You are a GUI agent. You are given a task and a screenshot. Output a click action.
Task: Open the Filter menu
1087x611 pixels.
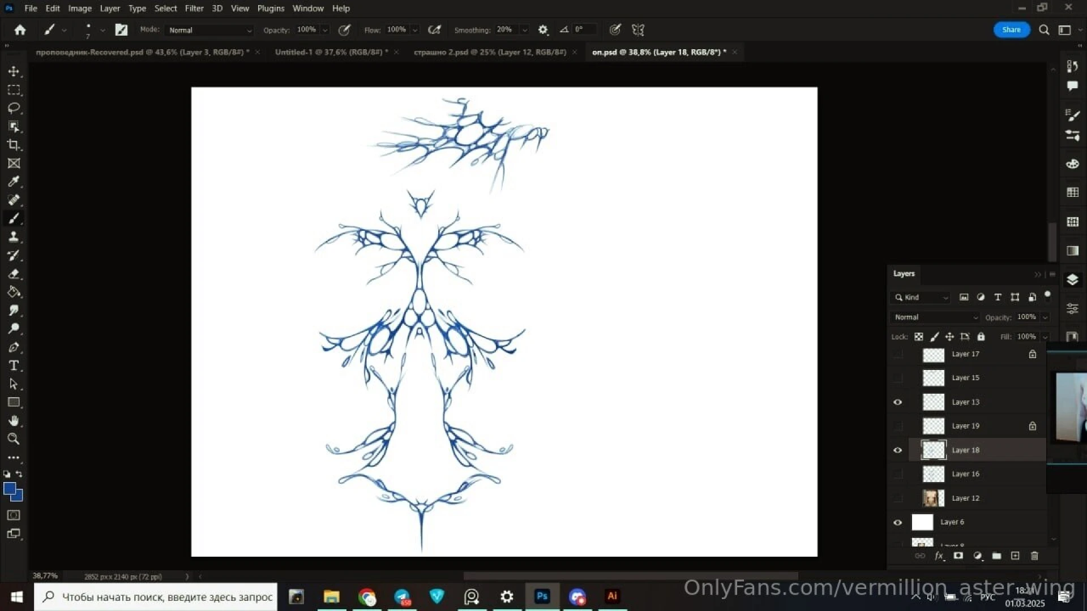click(194, 8)
